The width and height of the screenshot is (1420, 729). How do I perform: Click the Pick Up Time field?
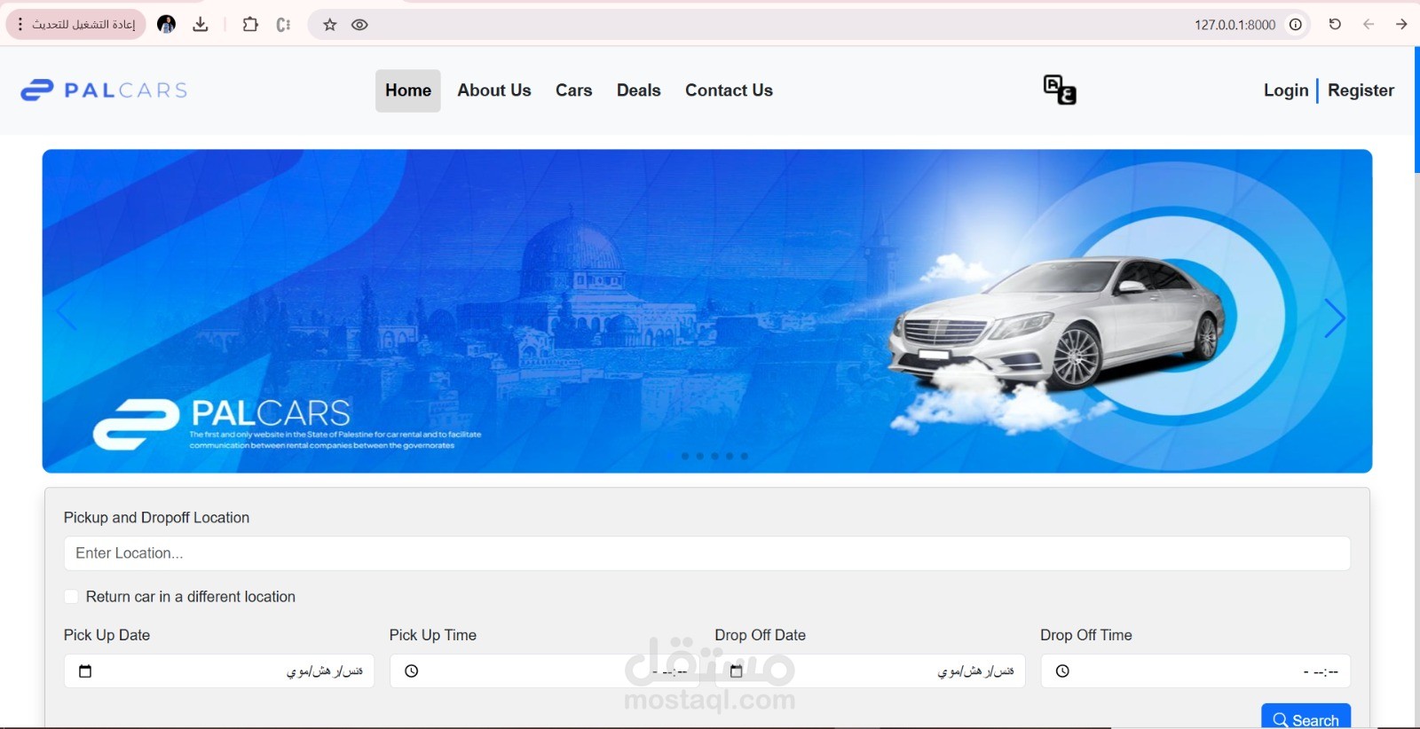[x=545, y=671]
